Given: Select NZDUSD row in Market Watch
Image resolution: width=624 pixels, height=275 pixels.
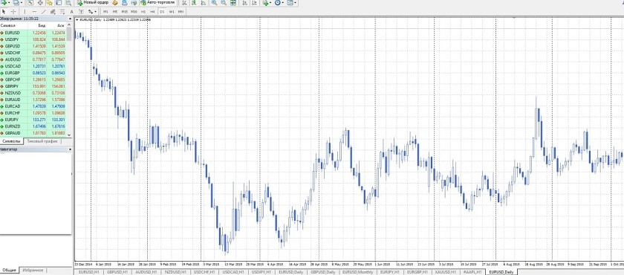Looking at the screenshot, I should click(33, 93).
